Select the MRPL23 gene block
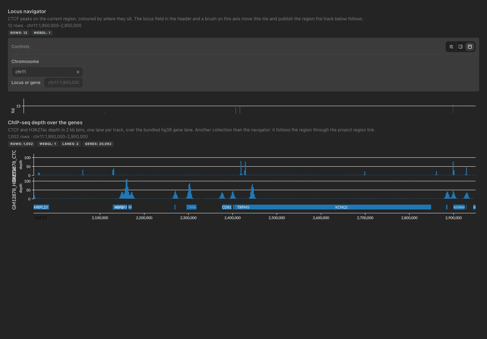Viewport: 487px width, 339px height. (x=41, y=207)
